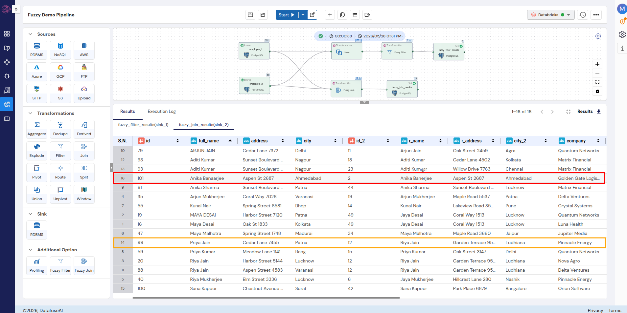Viewport: 627px width, 313px height.
Task: Add the RDBMS source component
Action: point(37,50)
